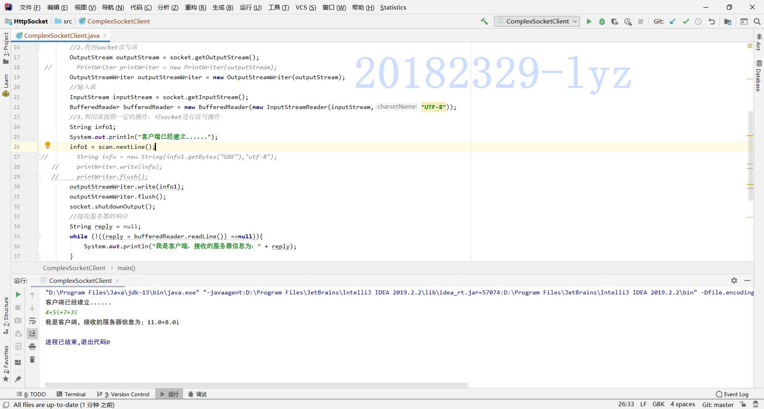Image resolution: width=764 pixels, height=409 pixels.
Task: Click the Restore Layout icon in Run panel
Action: [18, 362]
